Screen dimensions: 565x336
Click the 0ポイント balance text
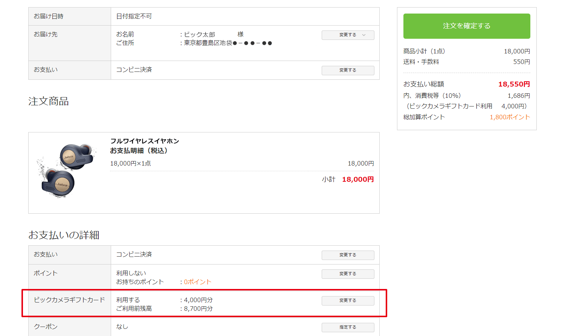tap(198, 282)
